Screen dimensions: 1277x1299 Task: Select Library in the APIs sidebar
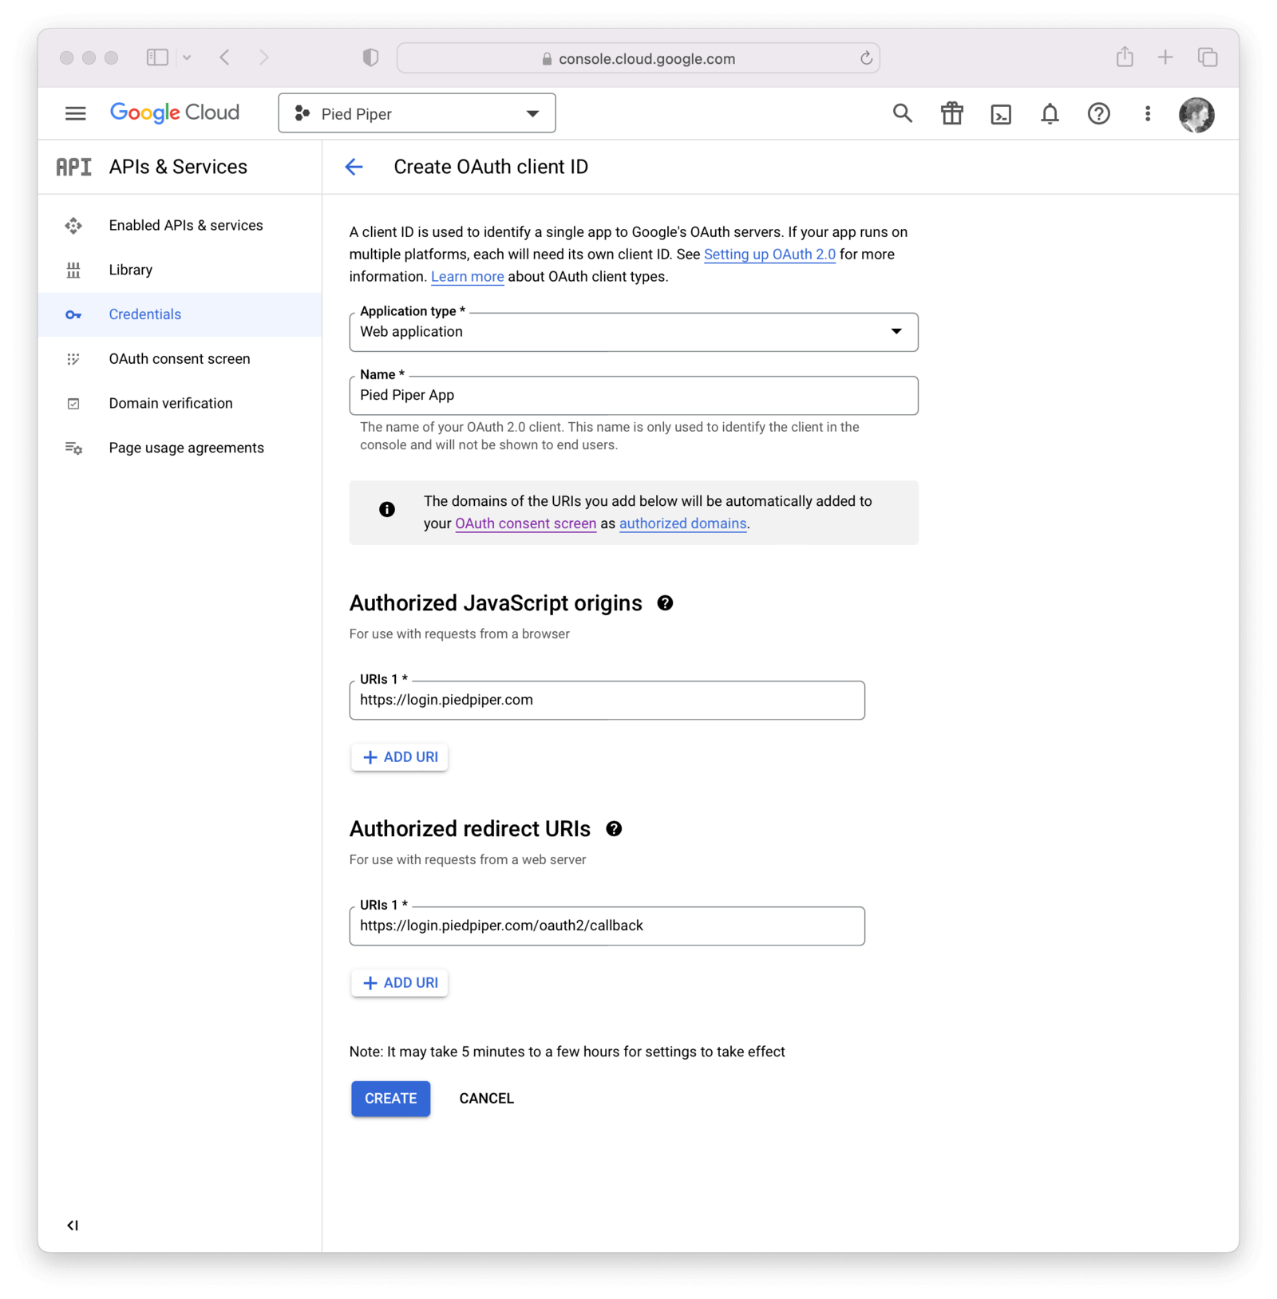click(x=130, y=269)
